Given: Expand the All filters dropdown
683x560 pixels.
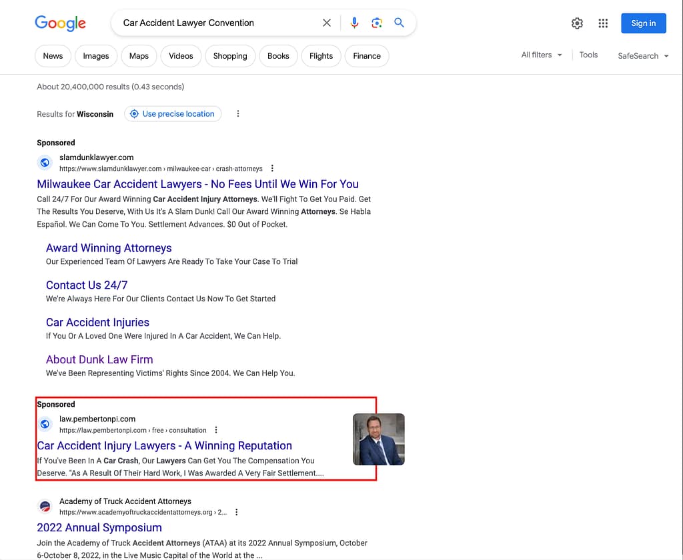Looking at the screenshot, I should click(x=542, y=55).
